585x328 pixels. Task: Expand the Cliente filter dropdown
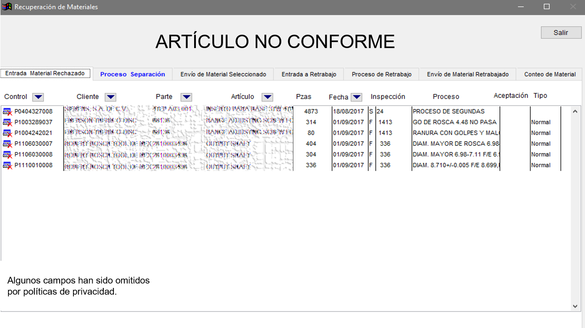110,97
